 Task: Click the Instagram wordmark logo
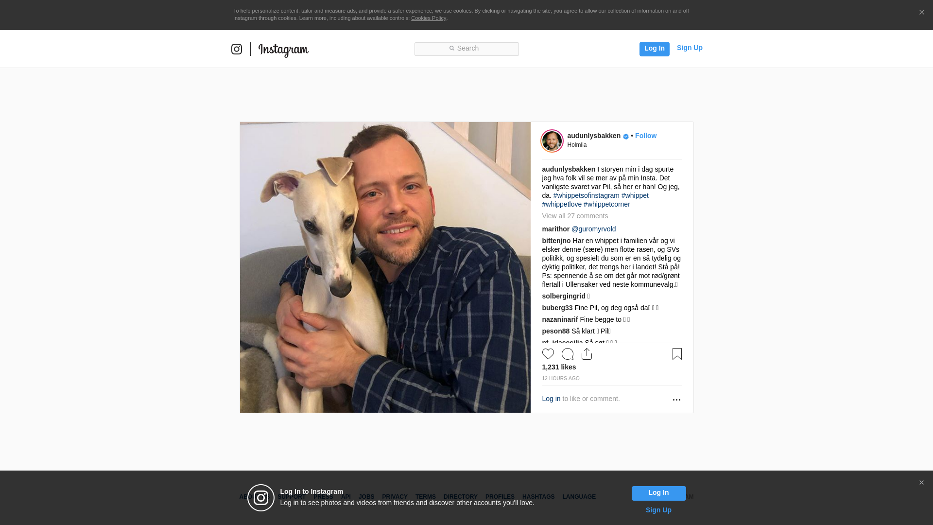(x=283, y=50)
